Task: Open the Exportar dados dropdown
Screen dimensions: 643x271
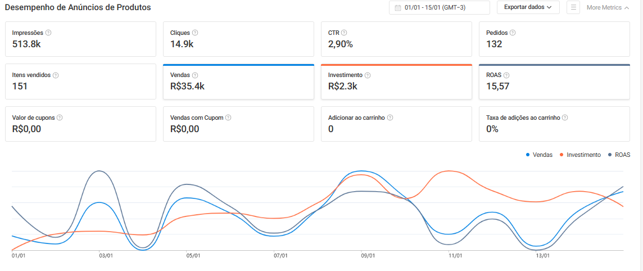Action: click(x=528, y=7)
